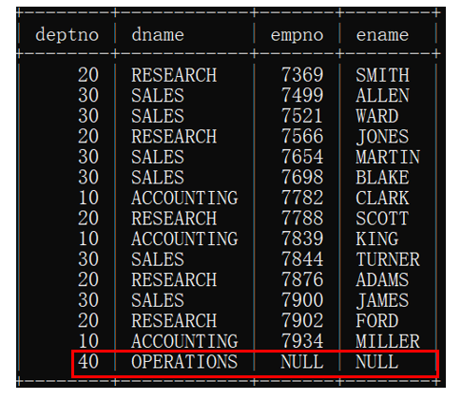Click deptno 30 in the JAMES row

(x=88, y=300)
